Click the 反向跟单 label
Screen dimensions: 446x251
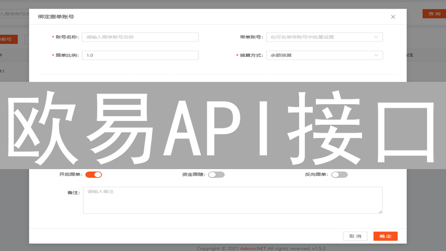[x=317, y=174]
